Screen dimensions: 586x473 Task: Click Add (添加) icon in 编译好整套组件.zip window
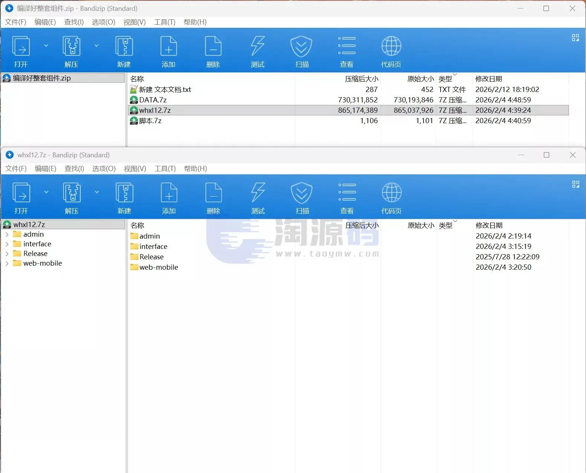168,46
